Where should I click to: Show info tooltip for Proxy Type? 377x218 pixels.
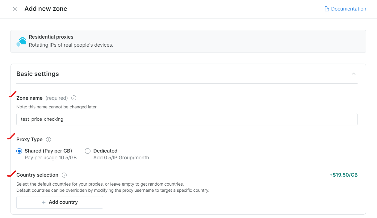(x=48, y=140)
